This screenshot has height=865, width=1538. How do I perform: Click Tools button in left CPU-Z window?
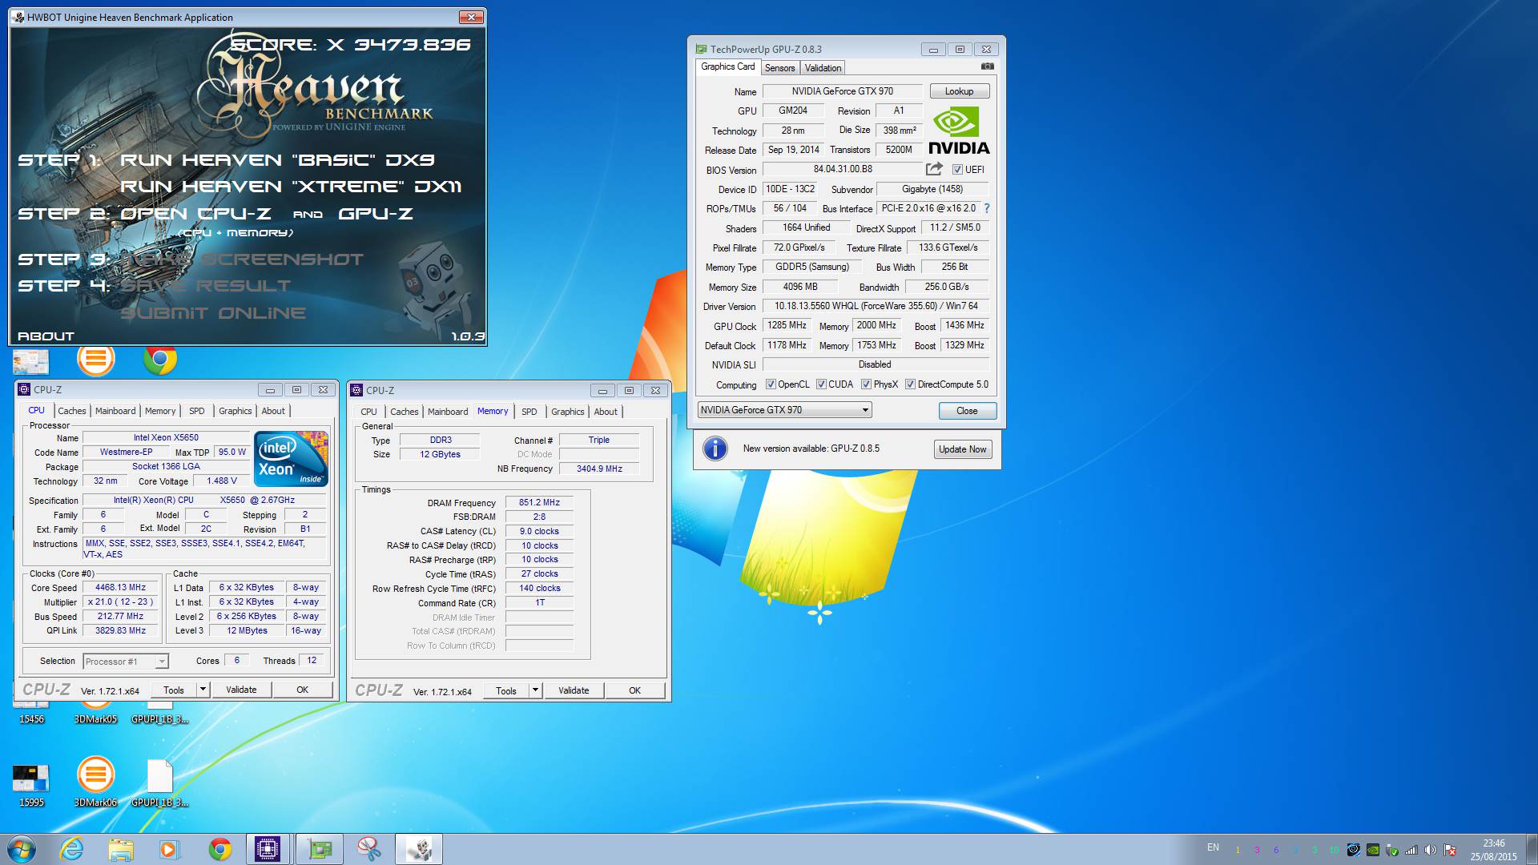click(x=174, y=690)
